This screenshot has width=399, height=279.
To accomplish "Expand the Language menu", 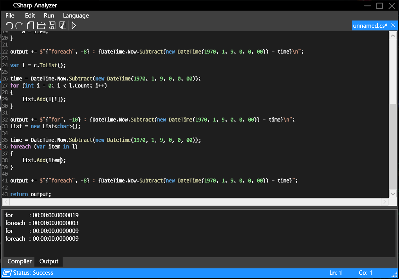I will (x=76, y=16).
